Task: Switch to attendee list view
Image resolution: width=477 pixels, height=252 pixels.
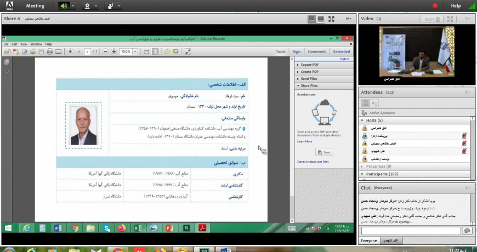Action: pos(365,103)
